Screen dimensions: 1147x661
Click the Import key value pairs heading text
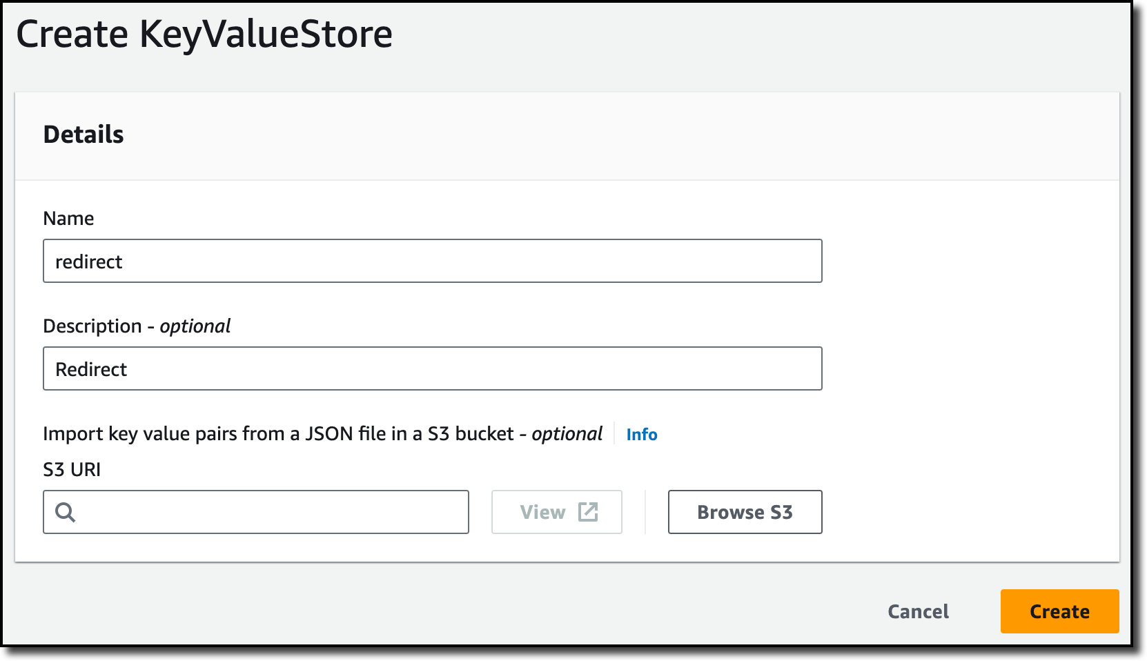tap(322, 433)
